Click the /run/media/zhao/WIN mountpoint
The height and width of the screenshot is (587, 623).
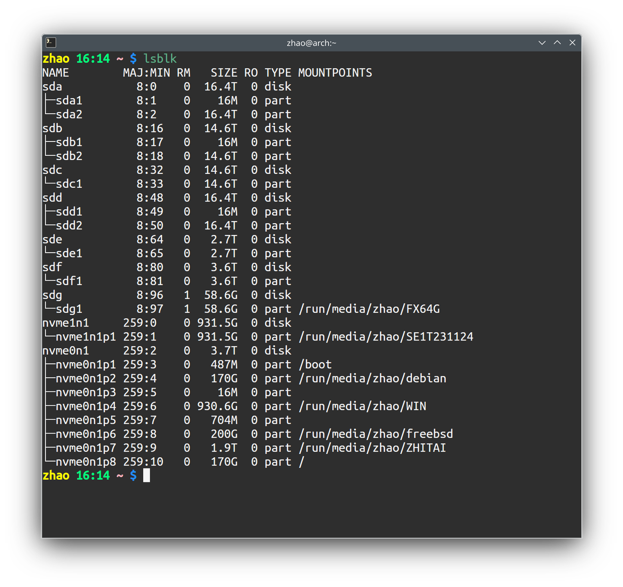tap(362, 406)
